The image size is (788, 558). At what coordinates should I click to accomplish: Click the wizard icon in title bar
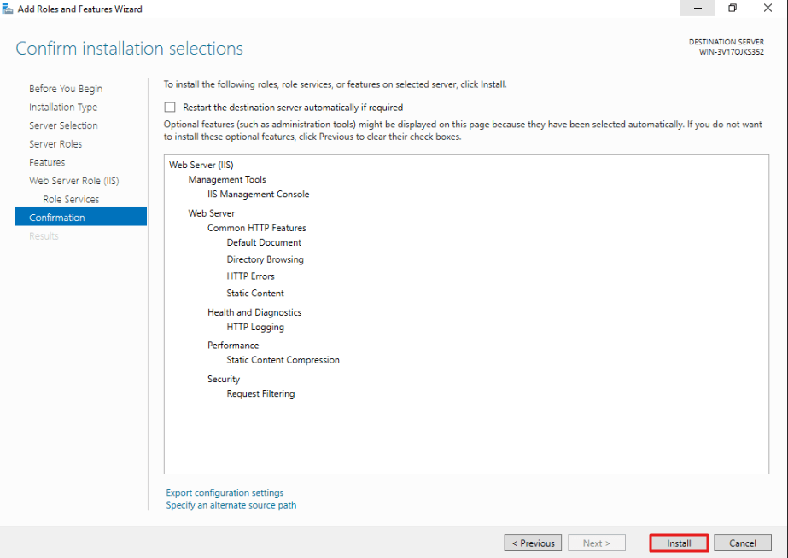coord(8,9)
